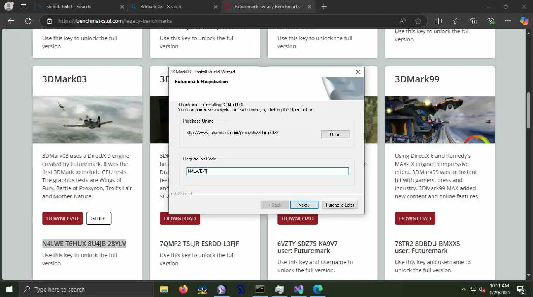Open the Collections icon
Viewport: 533px width, 297px height.
pyautogui.click(x=473, y=21)
